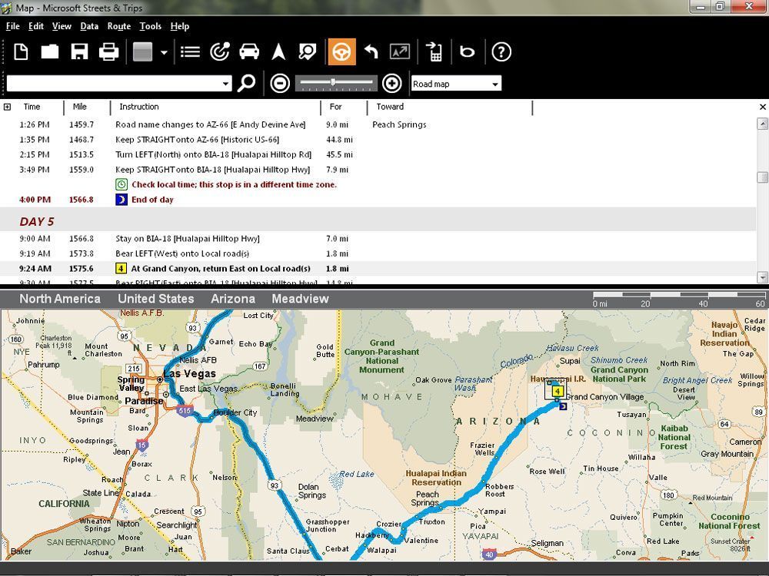Click the New document icon
This screenshot has width=769, height=576.
(x=21, y=52)
